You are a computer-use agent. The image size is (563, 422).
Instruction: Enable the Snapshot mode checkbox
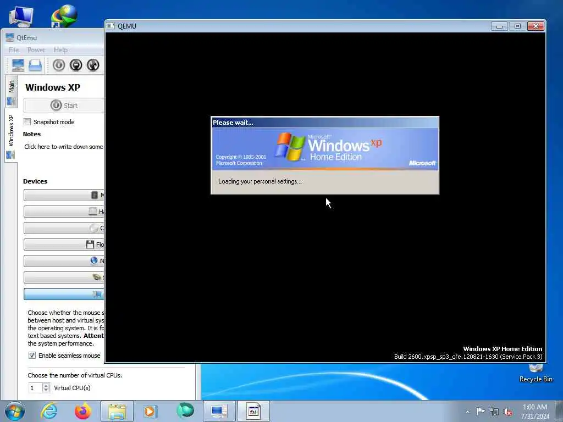27,122
